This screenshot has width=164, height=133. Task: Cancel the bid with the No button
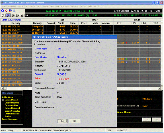click(75, 121)
